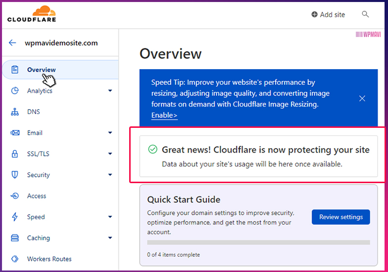388x272 pixels.
Task: Click the Security shield icon
Action: point(15,175)
